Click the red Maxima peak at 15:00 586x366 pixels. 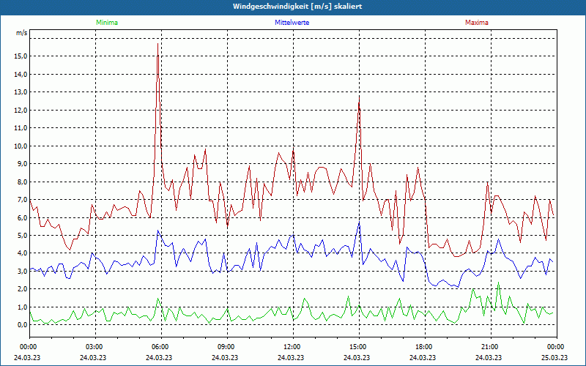click(359, 98)
